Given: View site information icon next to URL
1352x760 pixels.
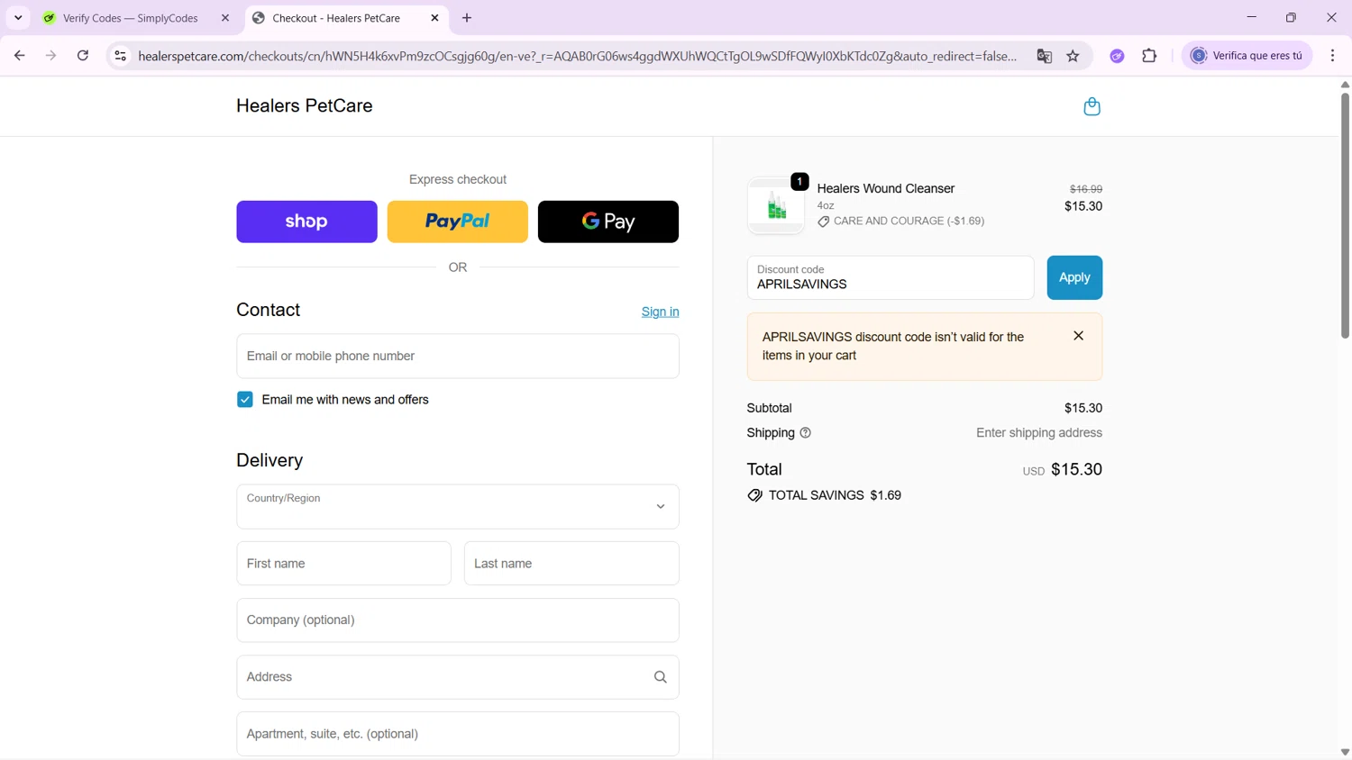Looking at the screenshot, I should (120, 56).
